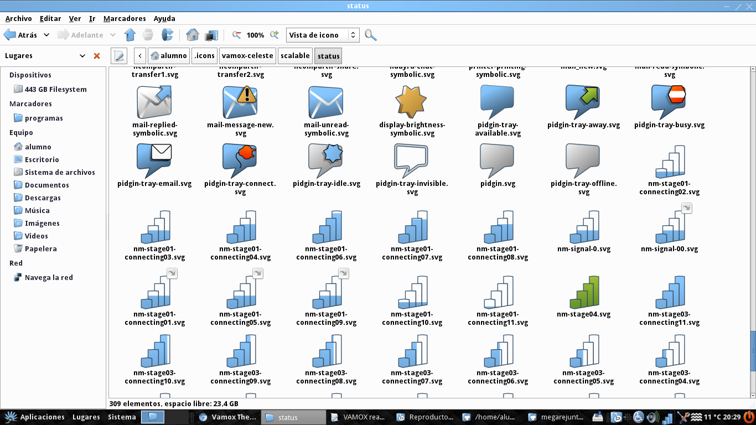
Task: Collapse the Lugares panel chevron
Action: [82, 55]
